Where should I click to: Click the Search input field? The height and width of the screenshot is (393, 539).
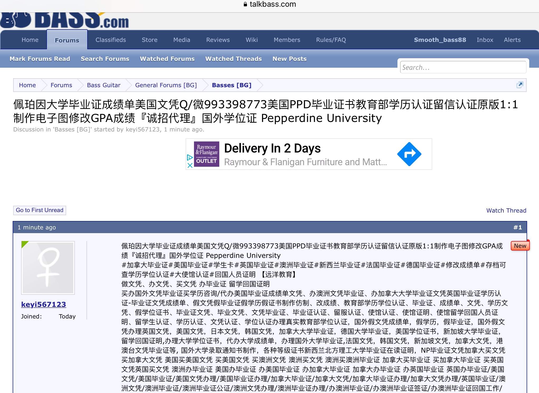[463, 67]
